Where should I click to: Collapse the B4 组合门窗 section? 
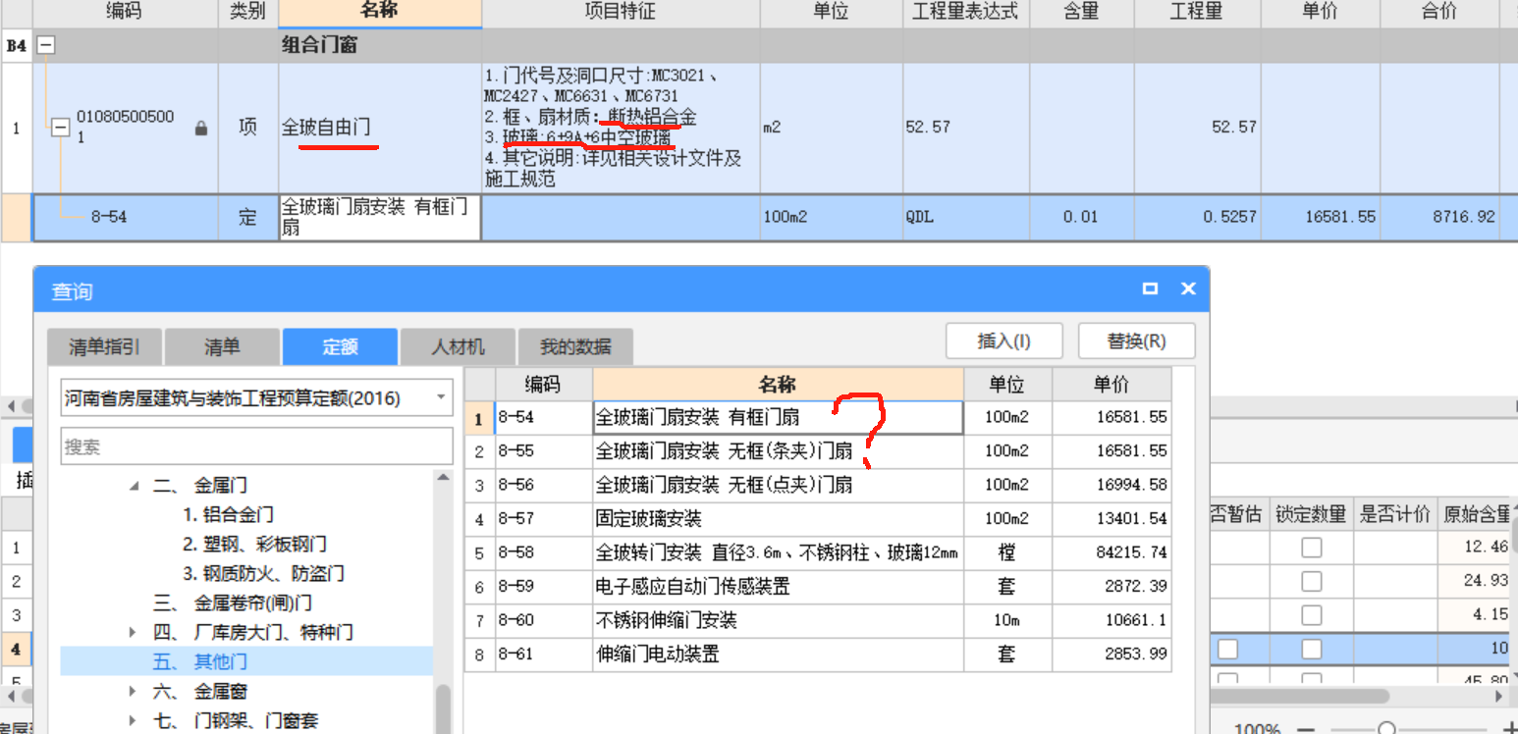[x=46, y=45]
